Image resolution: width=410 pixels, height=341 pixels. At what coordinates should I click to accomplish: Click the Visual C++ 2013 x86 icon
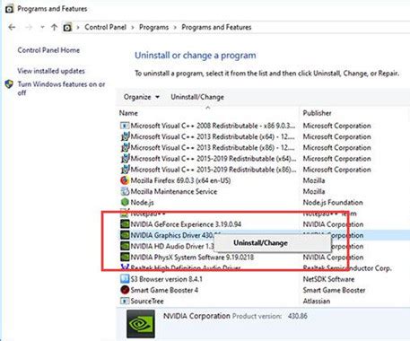point(125,148)
